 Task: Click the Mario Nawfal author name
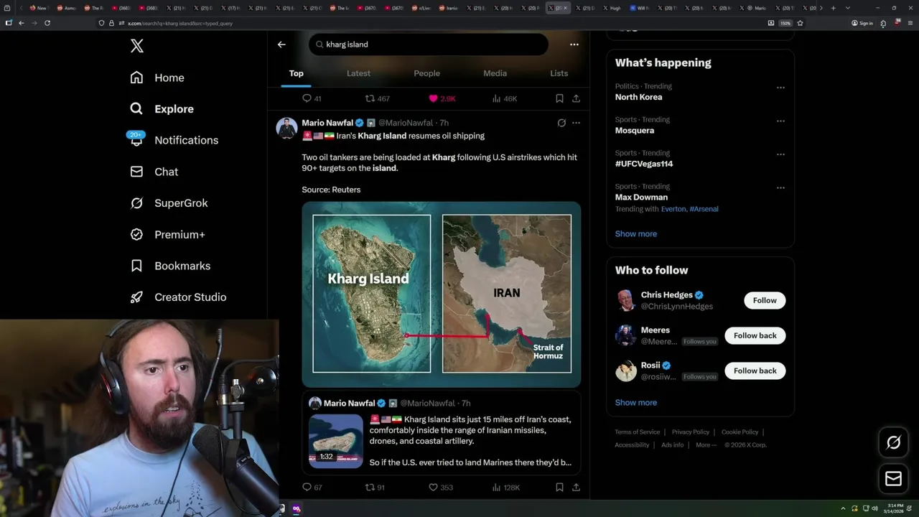point(327,123)
